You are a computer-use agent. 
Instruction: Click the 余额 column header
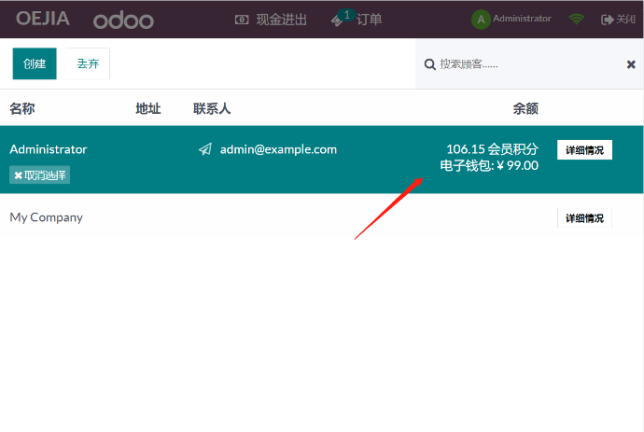click(x=525, y=108)
